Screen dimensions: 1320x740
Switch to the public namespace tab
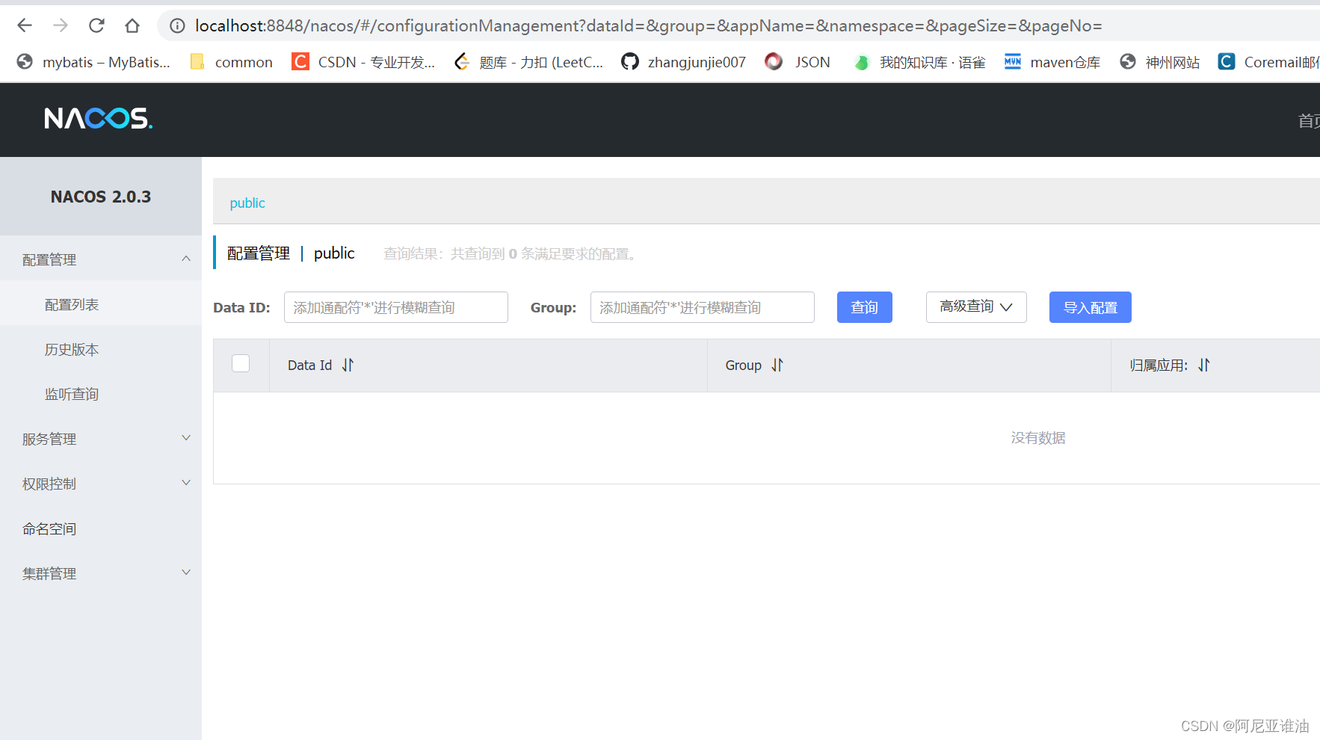click(x=247, y=203)
